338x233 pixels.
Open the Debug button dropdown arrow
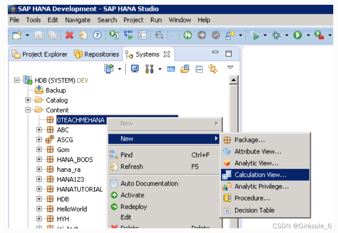(286, 35)
